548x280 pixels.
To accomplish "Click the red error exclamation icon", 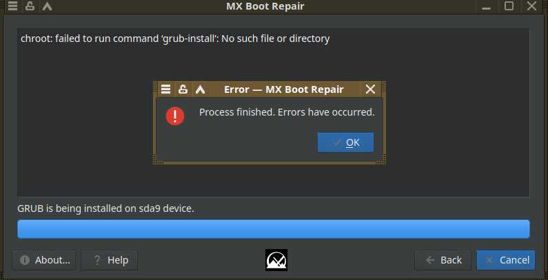I will point(175,116).
